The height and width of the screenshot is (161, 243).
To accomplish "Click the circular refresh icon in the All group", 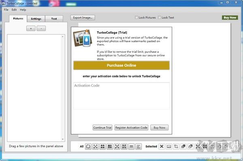I will (88, 146).
